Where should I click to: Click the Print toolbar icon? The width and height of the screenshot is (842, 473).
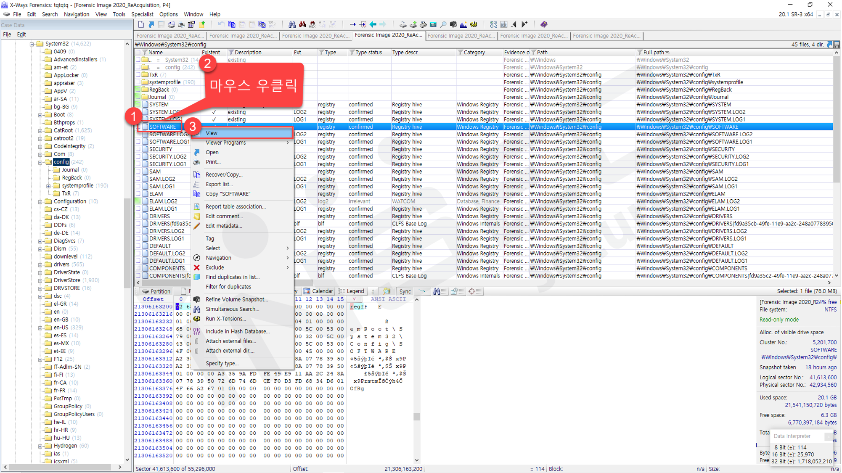point(181,24)
